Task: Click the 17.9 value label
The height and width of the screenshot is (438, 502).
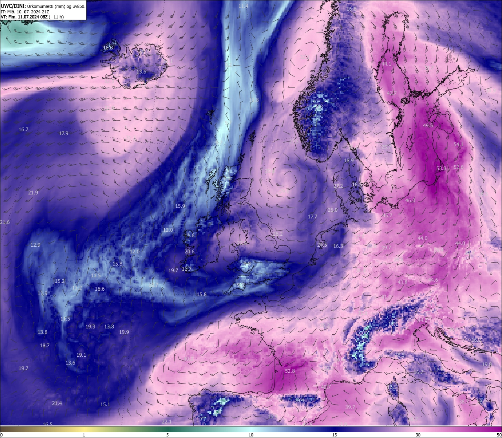Action: (64, 133)
